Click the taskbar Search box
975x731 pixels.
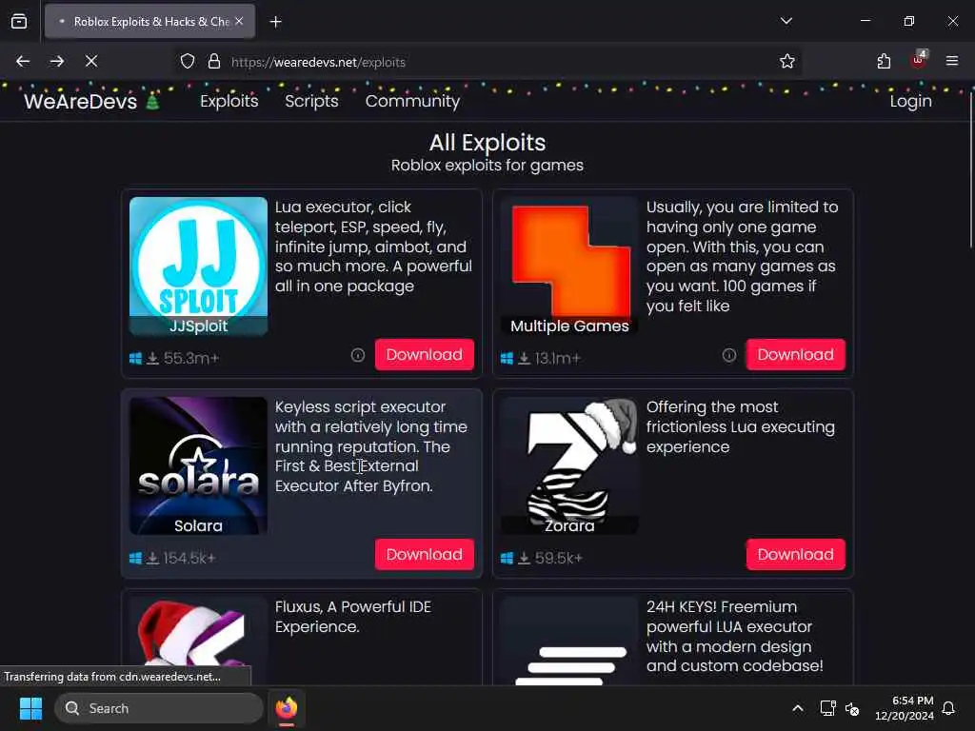point(159,708)
